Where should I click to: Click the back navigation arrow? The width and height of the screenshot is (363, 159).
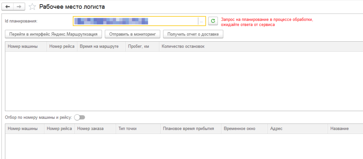coord(8,6)
